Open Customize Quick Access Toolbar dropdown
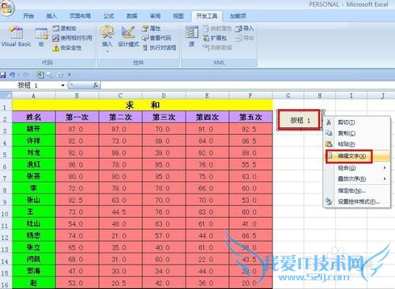 tap(70, 75)
